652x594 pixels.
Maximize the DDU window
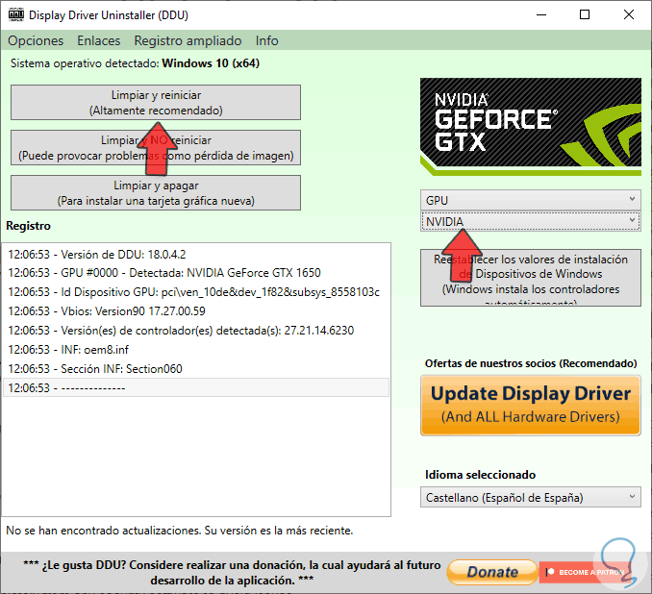pos(585,15)
